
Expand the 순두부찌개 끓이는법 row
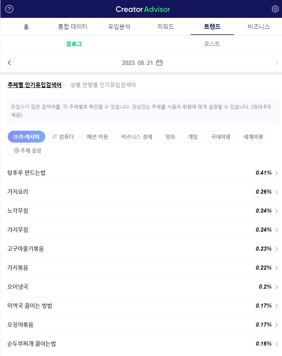[276, 344]
